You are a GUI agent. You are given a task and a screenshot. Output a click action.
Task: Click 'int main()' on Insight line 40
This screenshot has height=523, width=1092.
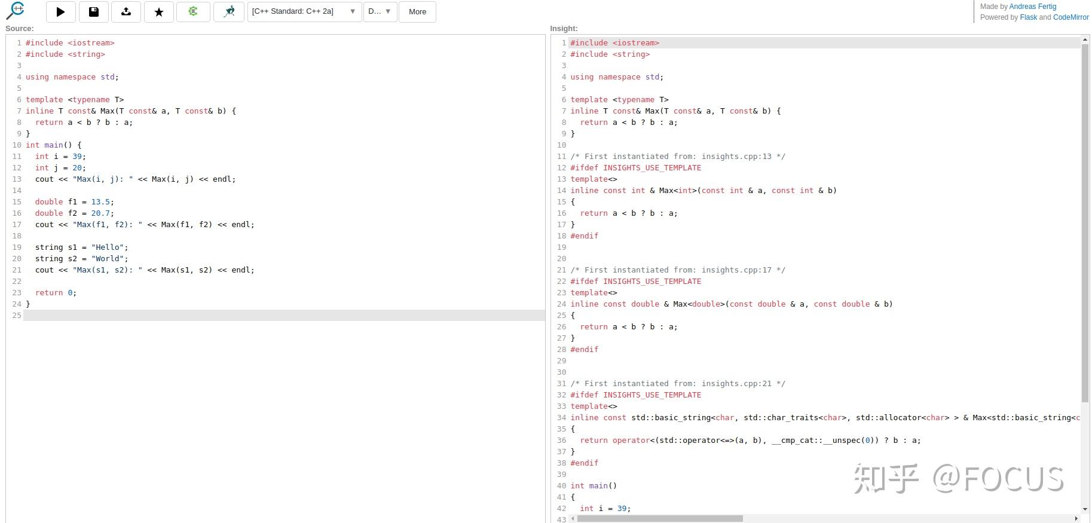[594, 486]
